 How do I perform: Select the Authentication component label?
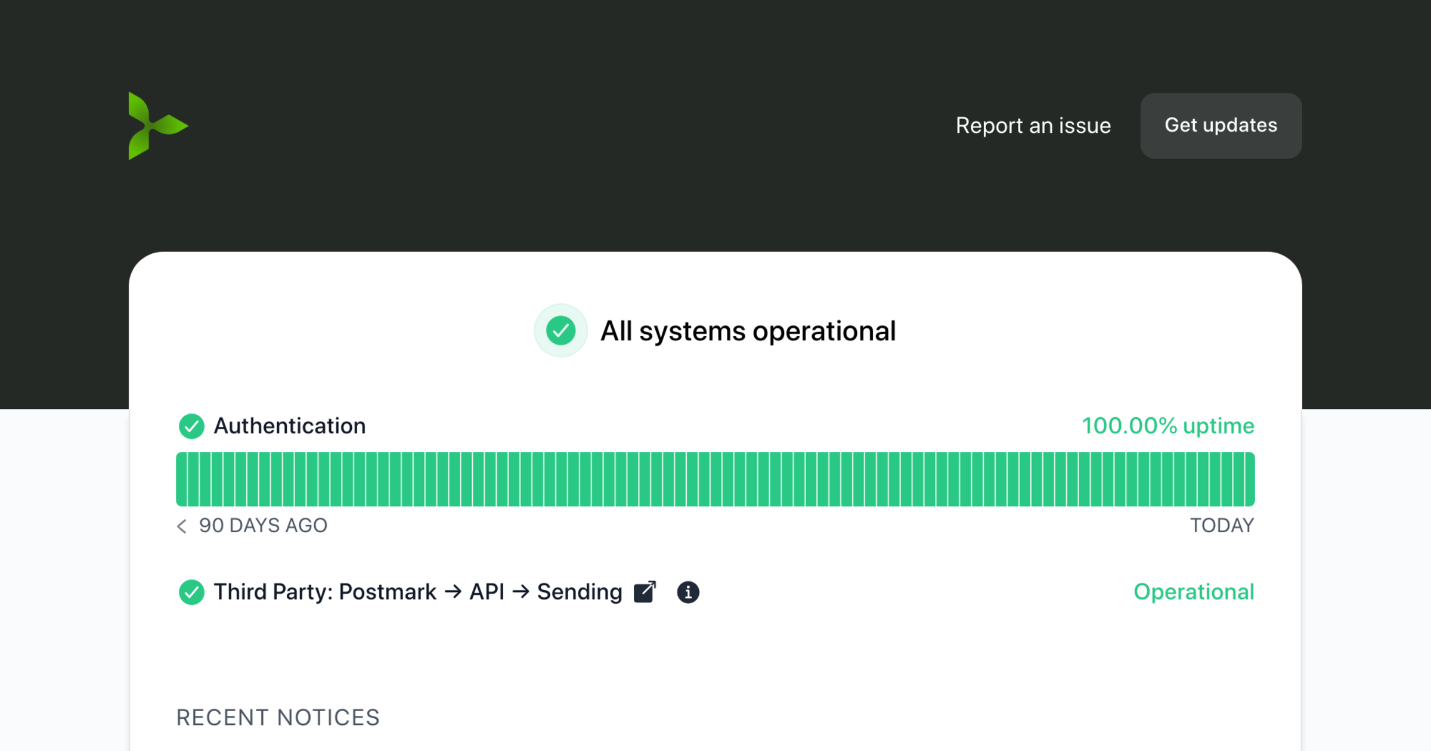click(290, 426)
